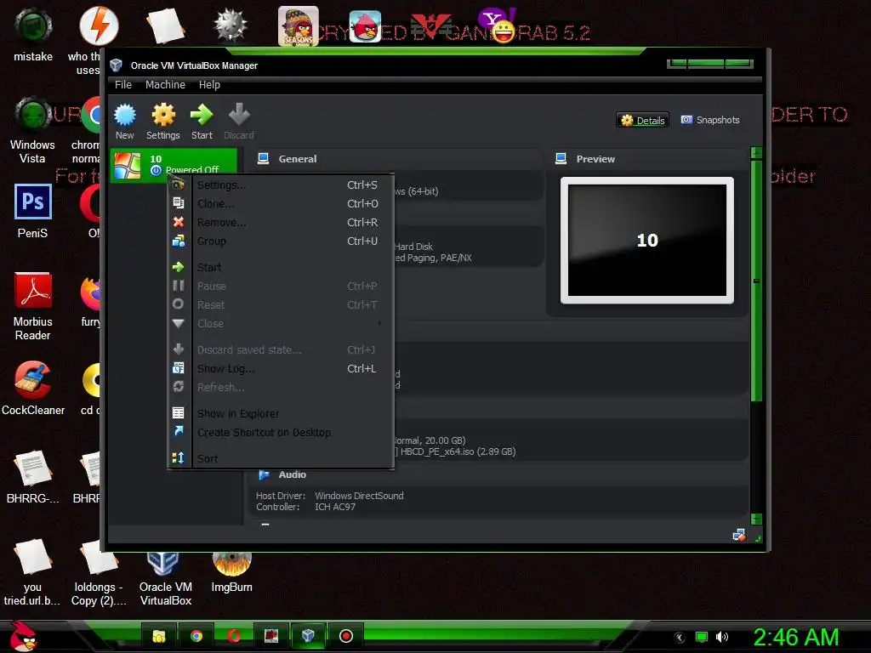Open the ImgBurn desktop icon

click(231, 572)
